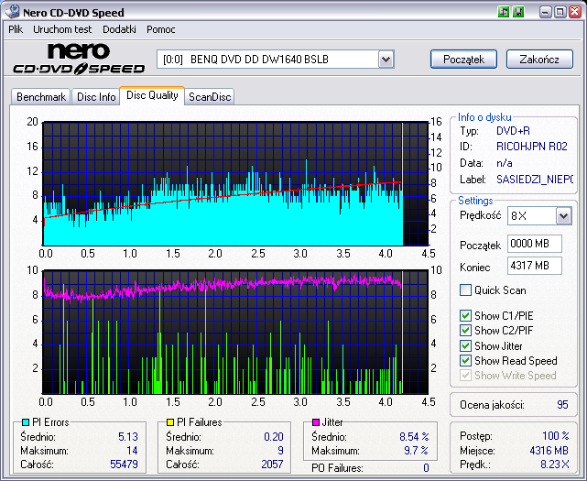Click the Początek start button

[x=464, y=60]
